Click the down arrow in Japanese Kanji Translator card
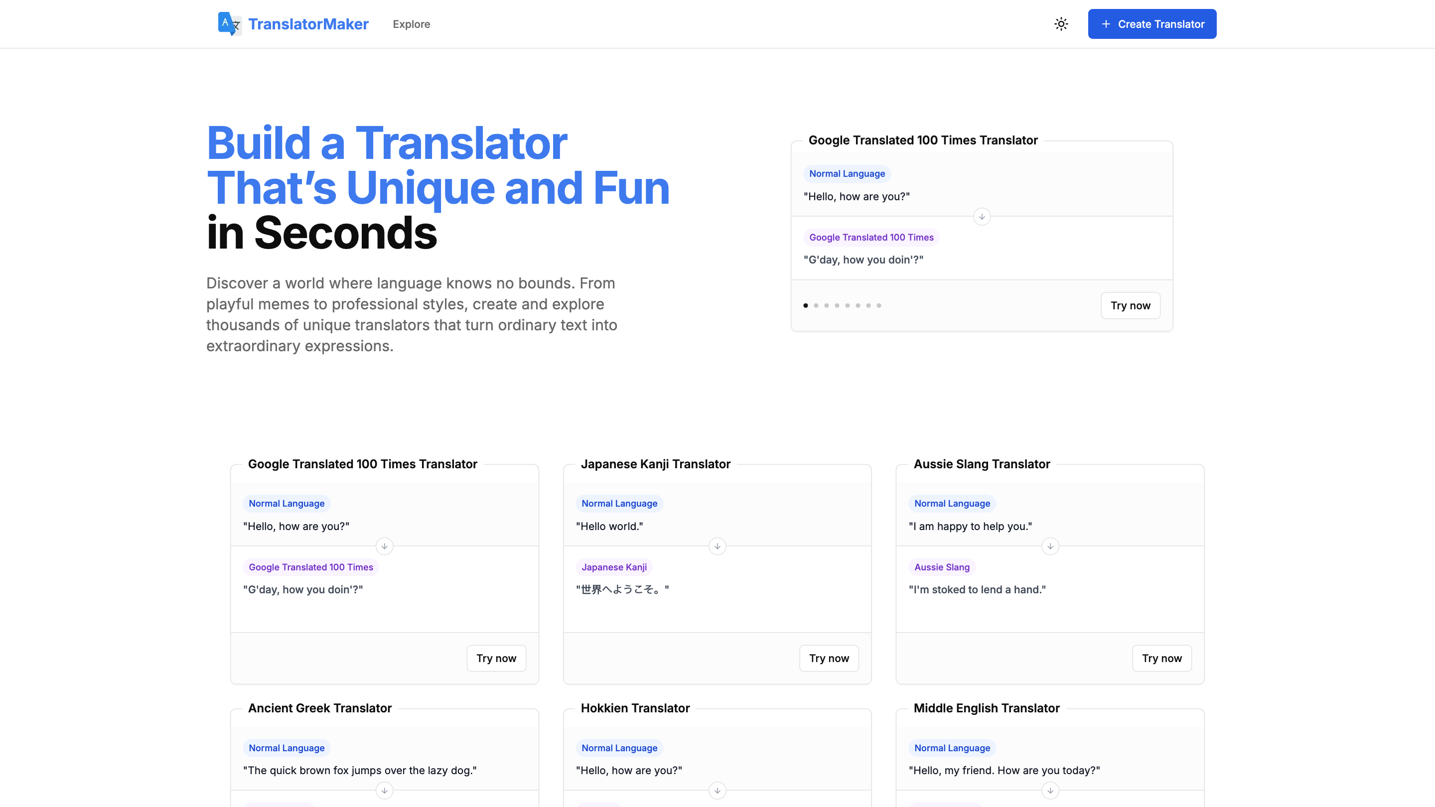 (x=717, y=546)
